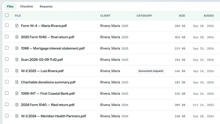
Task: Sort by the CLIENT column header
Action: 105,16
